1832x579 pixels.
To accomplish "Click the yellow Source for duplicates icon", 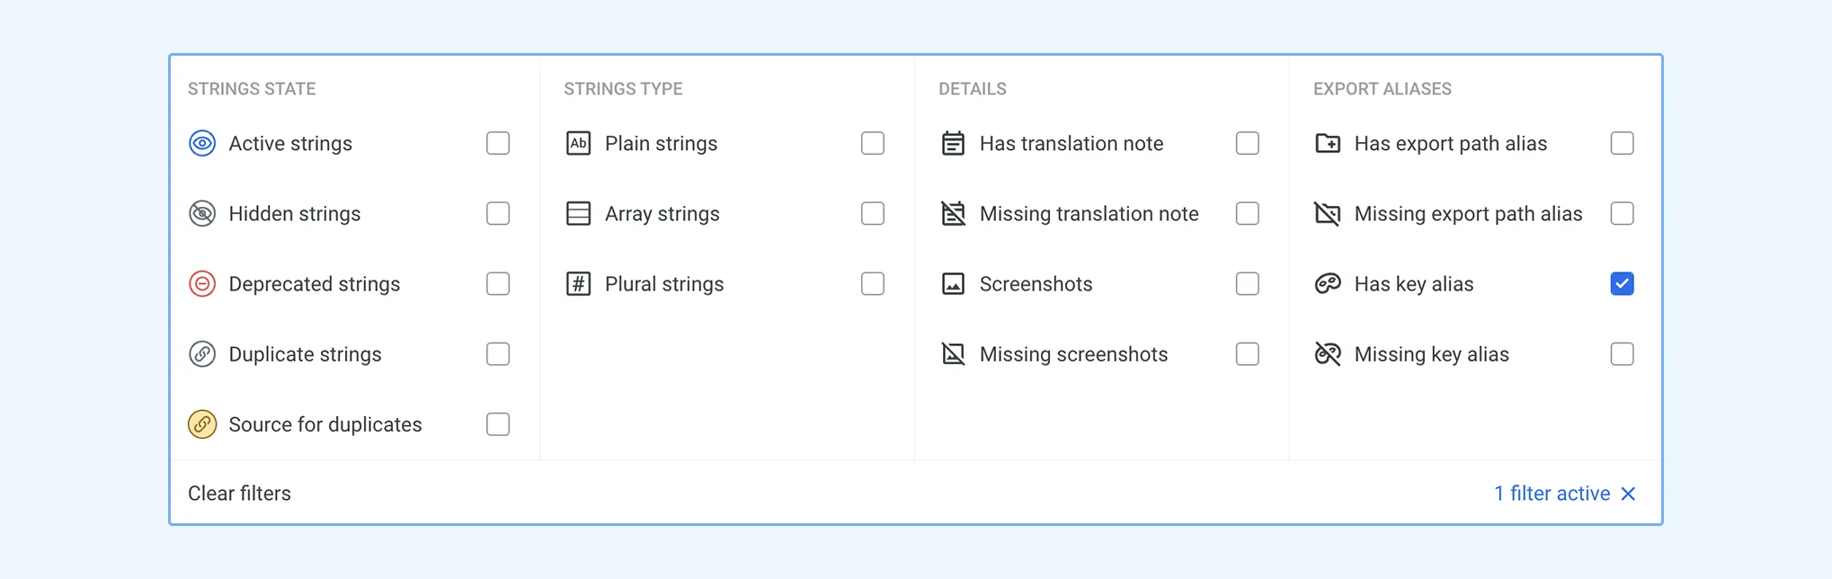I will [202, 424].
